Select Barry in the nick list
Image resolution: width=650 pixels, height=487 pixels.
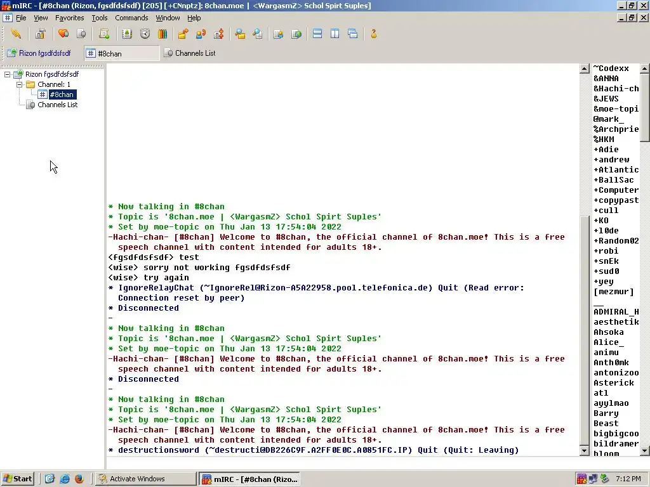tap(606, 413)
